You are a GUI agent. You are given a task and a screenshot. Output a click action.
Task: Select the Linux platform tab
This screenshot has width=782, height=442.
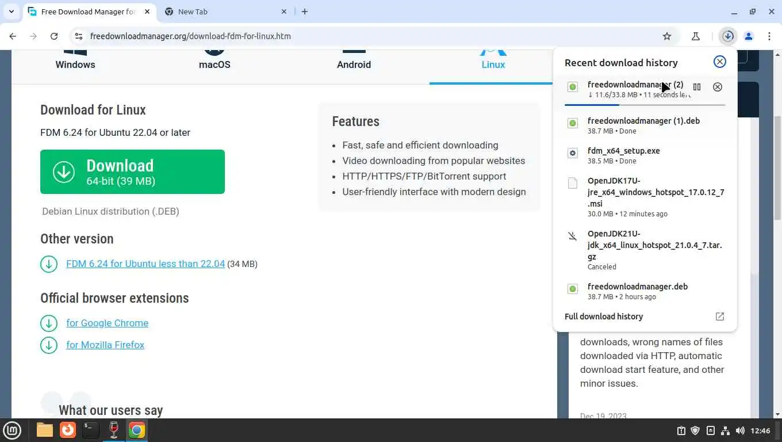click(x=493, y=65)
